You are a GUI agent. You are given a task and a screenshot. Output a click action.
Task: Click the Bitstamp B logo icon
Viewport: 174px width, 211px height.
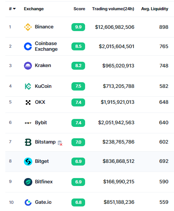[28, 142]
